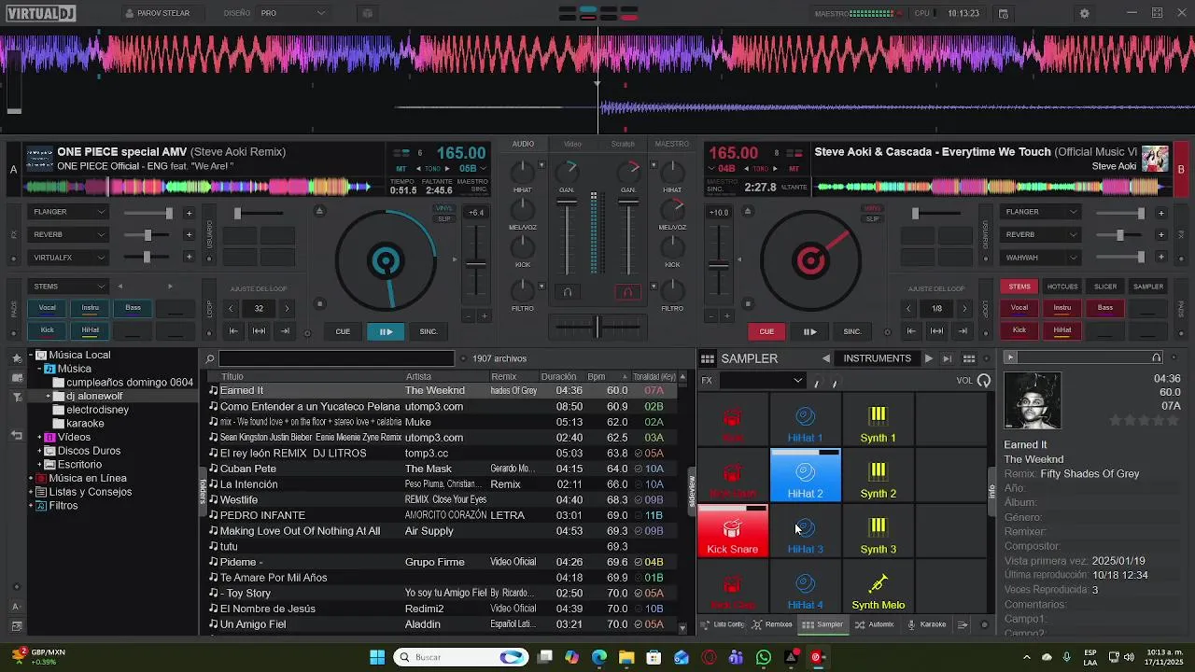Open the sampler grid menu icon
Screen dimensions: 1195x672
click(x=708, y=358)
